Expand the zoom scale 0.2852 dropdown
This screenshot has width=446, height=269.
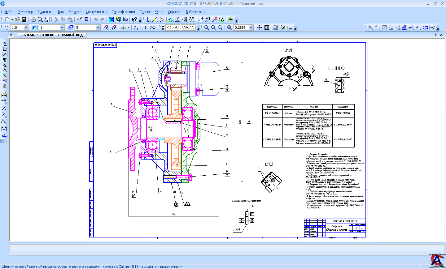tap(251, 28)
